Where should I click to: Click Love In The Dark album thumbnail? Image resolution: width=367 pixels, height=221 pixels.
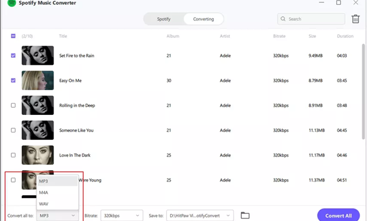(38, 155)
